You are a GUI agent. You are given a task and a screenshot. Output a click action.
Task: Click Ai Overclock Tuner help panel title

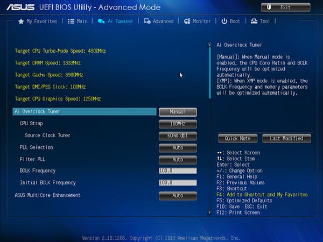coord(239,45)
